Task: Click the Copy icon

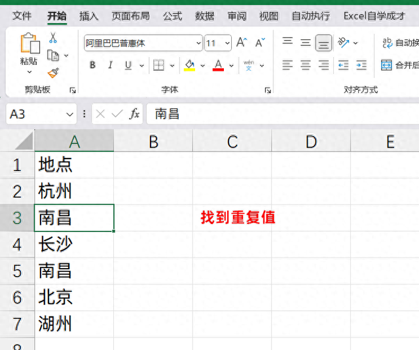Action: coord(53,56)
